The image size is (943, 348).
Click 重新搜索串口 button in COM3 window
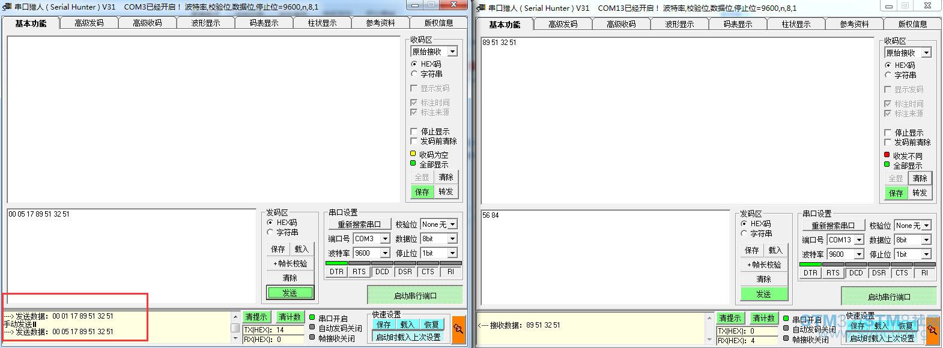click(359, 224)
